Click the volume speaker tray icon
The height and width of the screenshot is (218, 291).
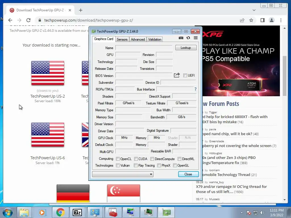[x=262, y=213]
